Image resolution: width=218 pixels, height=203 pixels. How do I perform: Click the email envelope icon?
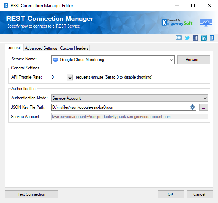click(179, 38)
